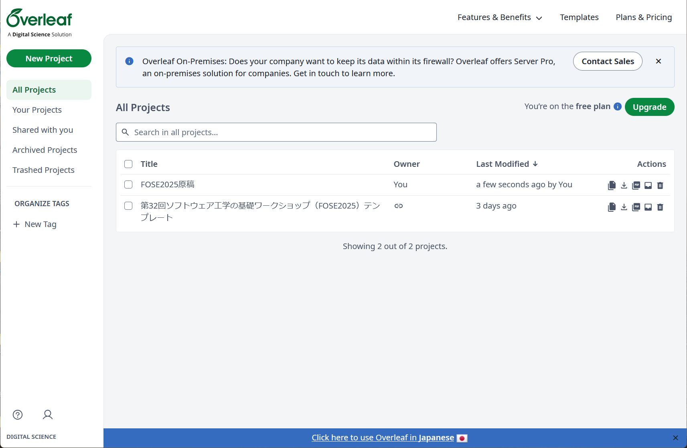The image size is (687, 448).
Task: Download zip of the 第32回 template project
Action: click(x=624, y=207)
